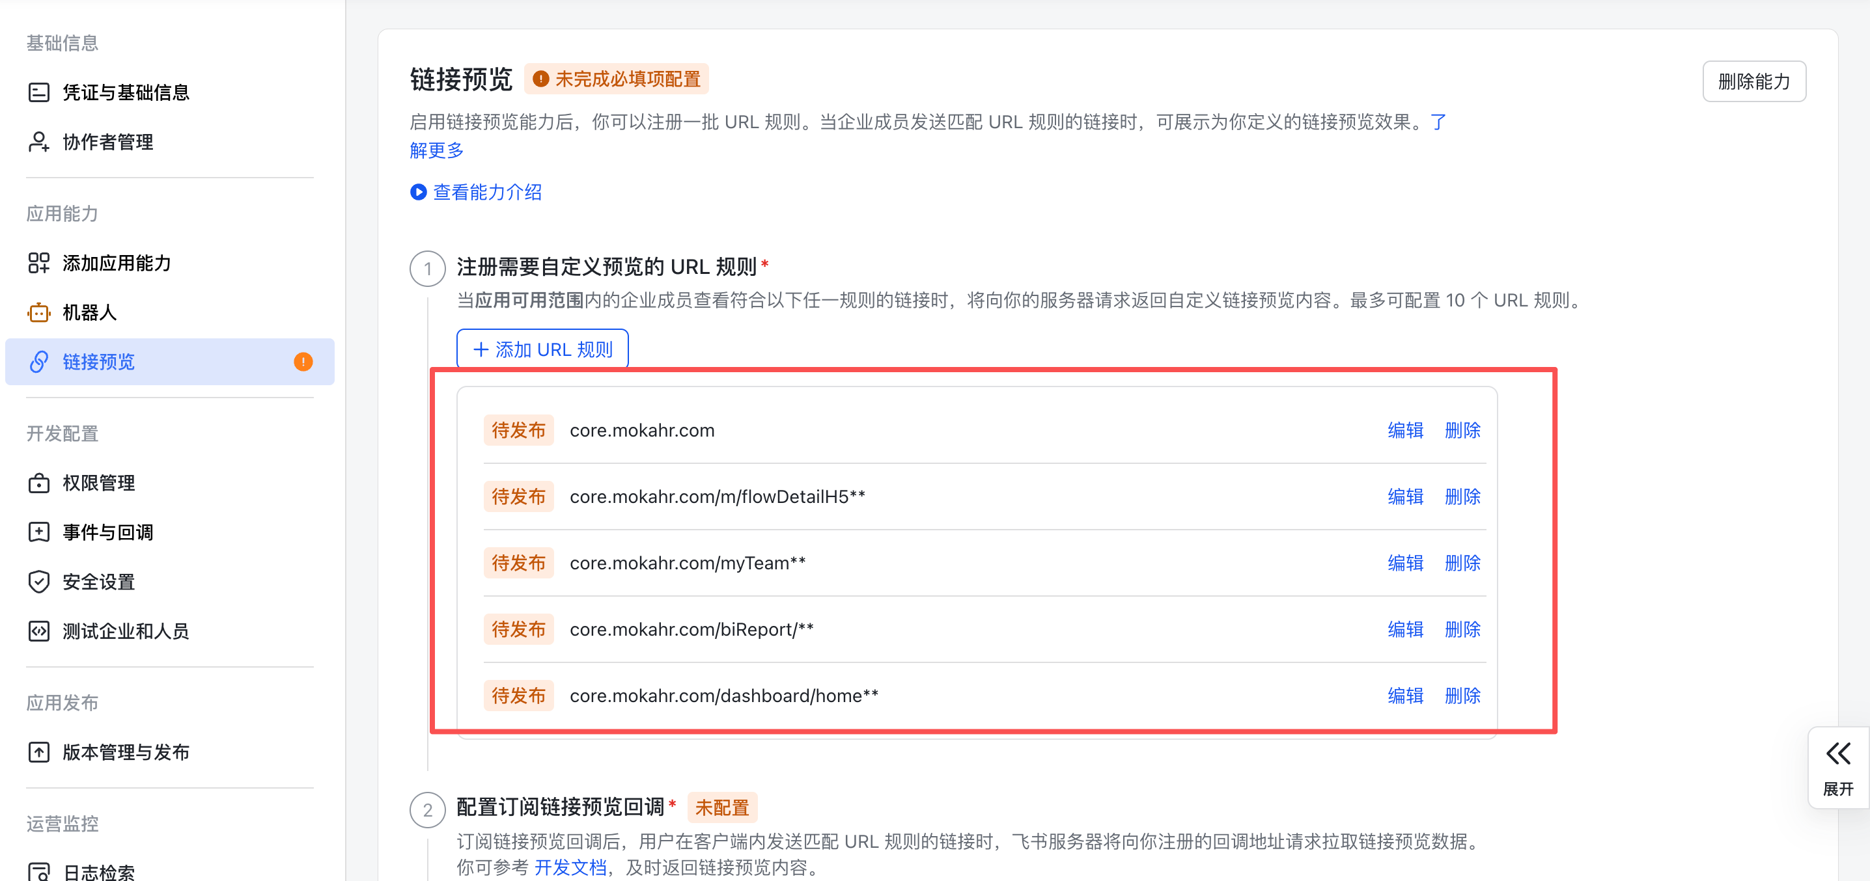This screenshot has width=1870, height=881.
Task: Click the 添加 URL 规则 button
Action: point(542,350)
